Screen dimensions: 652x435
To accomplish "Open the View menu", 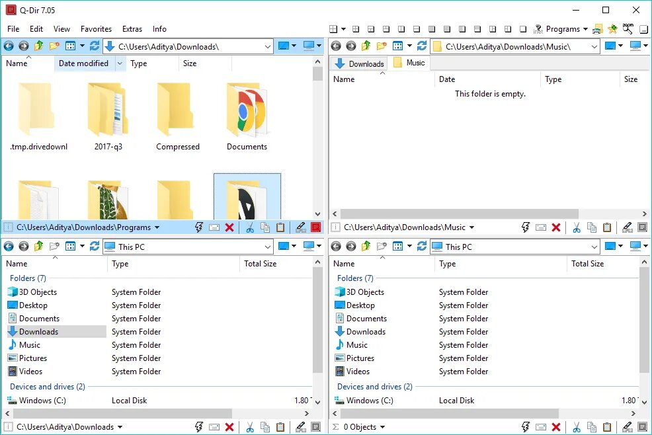I will tap(61, 29).
